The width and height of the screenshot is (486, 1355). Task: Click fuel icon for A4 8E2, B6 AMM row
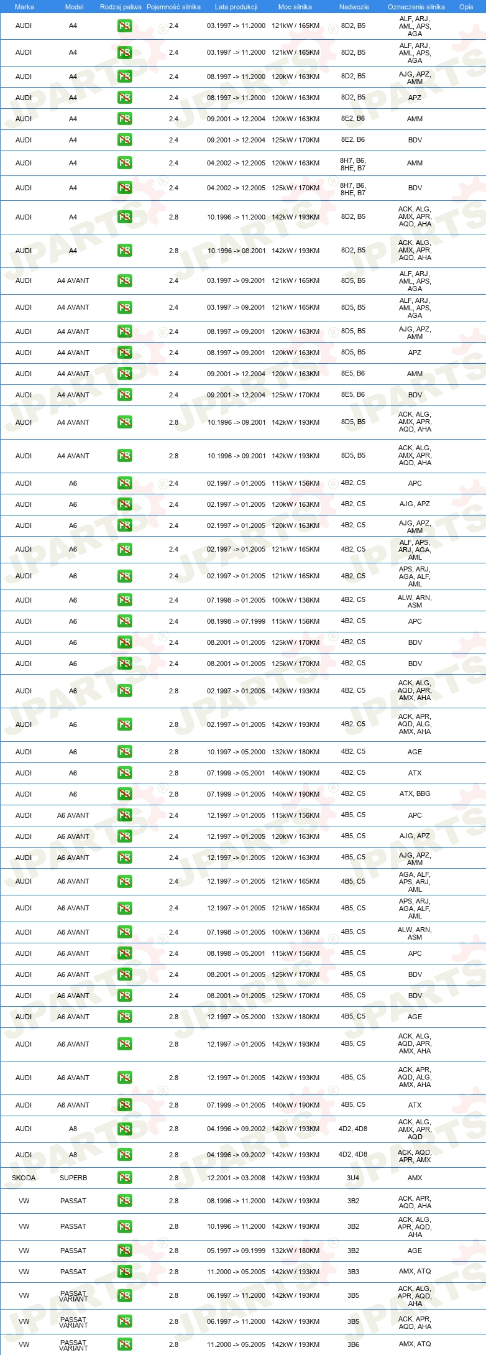(x=125, y=119)
